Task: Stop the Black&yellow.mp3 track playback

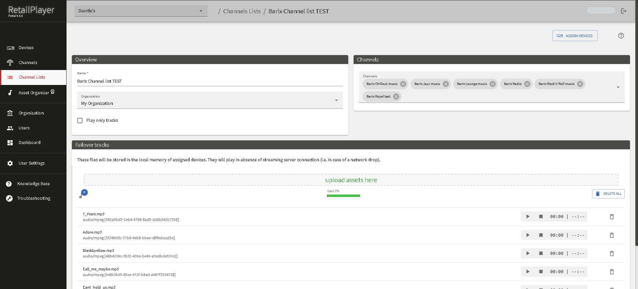Action: tap(541, 253)
